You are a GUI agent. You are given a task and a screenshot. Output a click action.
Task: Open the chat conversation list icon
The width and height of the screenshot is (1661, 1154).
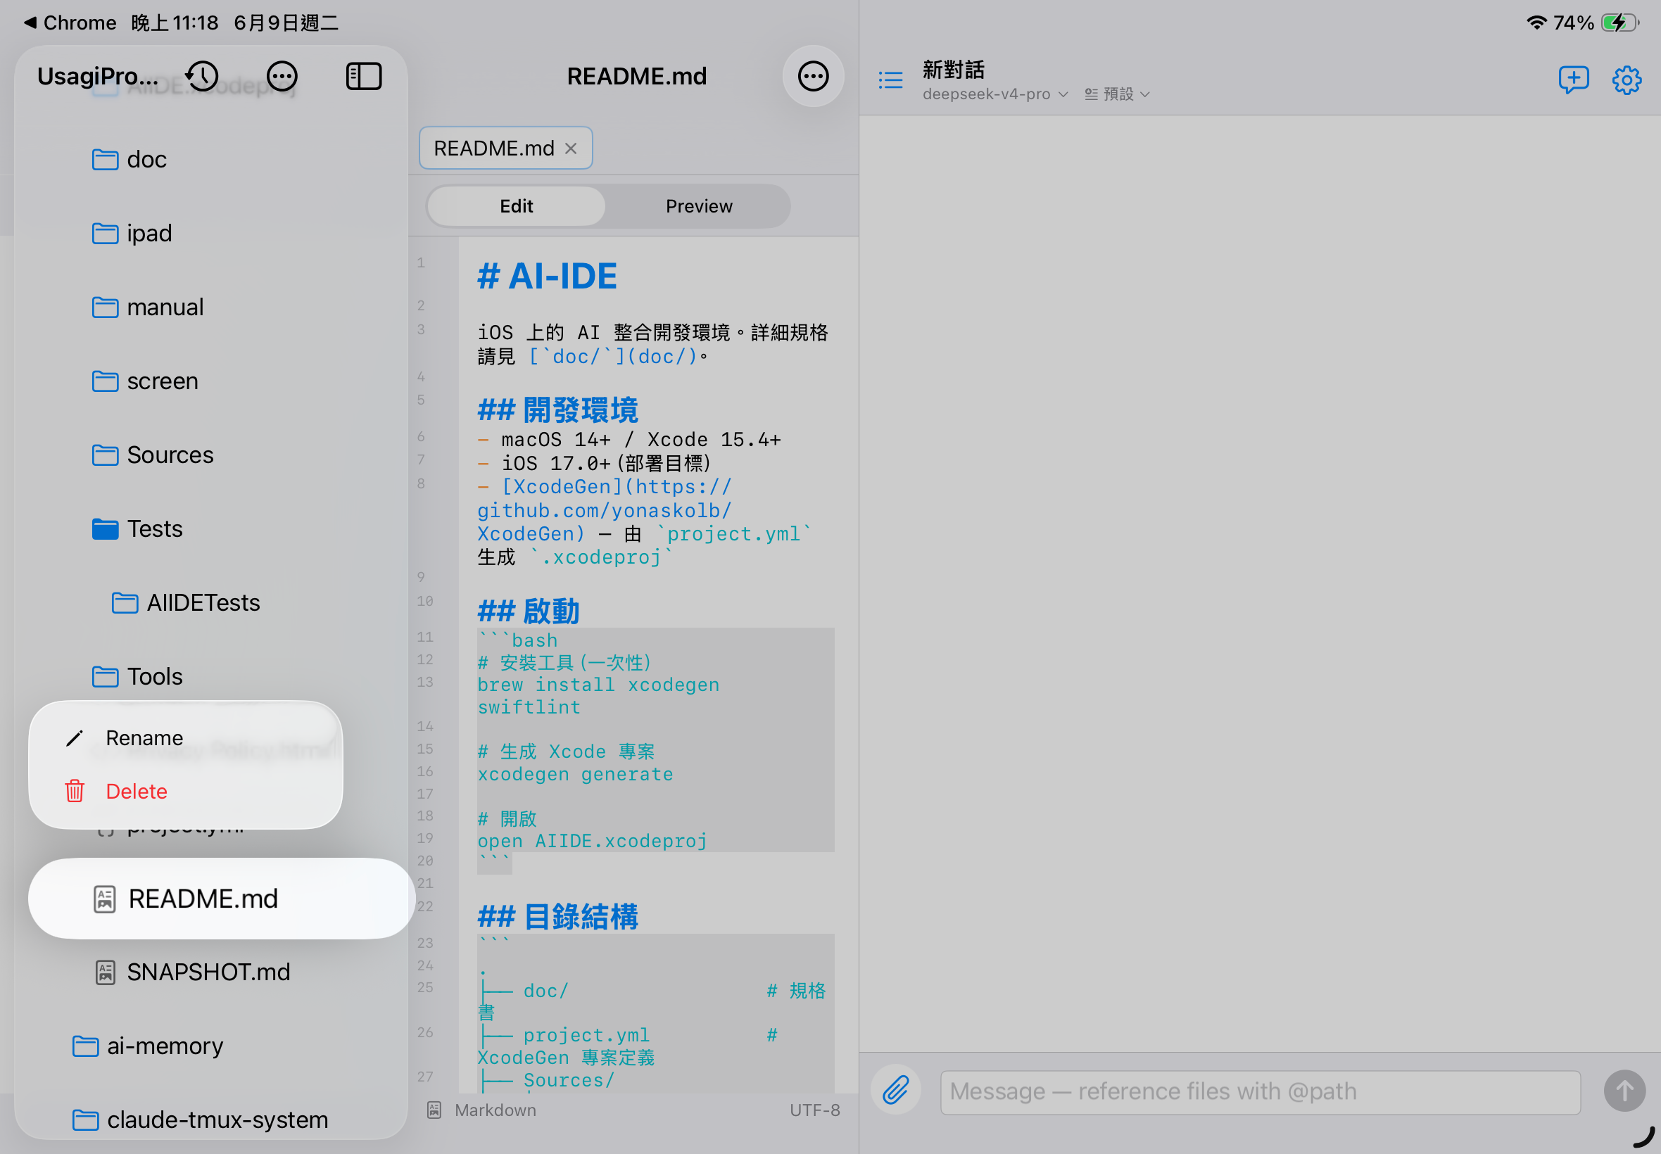[x=890, y=80]
